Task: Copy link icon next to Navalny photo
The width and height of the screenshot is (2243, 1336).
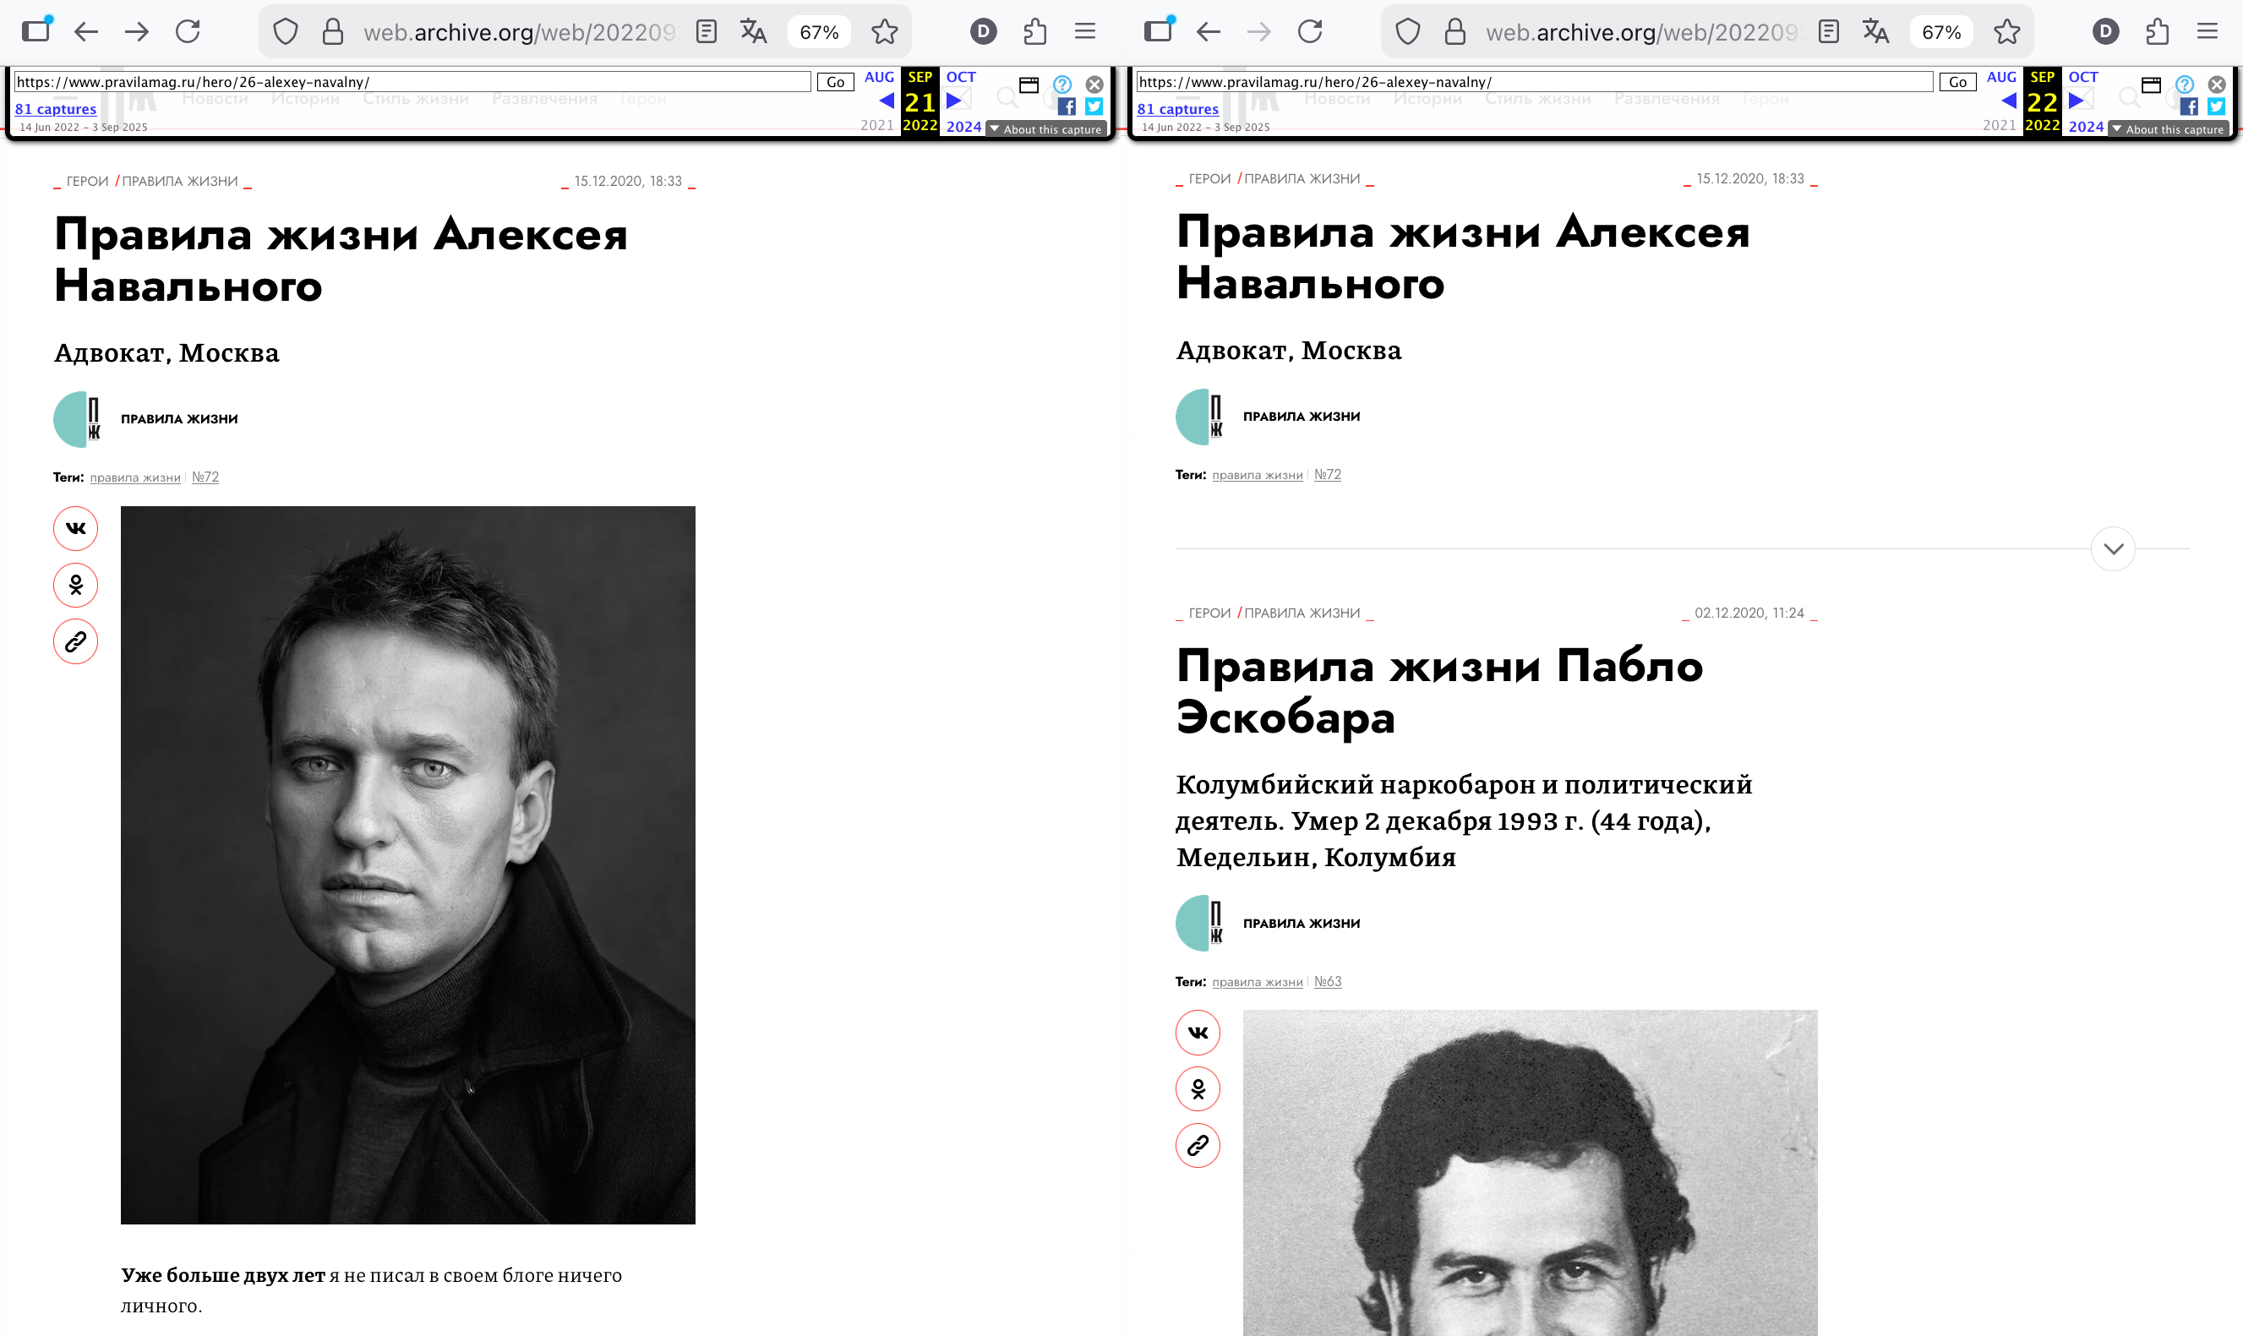Action: pyautogui.click(x=75, y=642)
